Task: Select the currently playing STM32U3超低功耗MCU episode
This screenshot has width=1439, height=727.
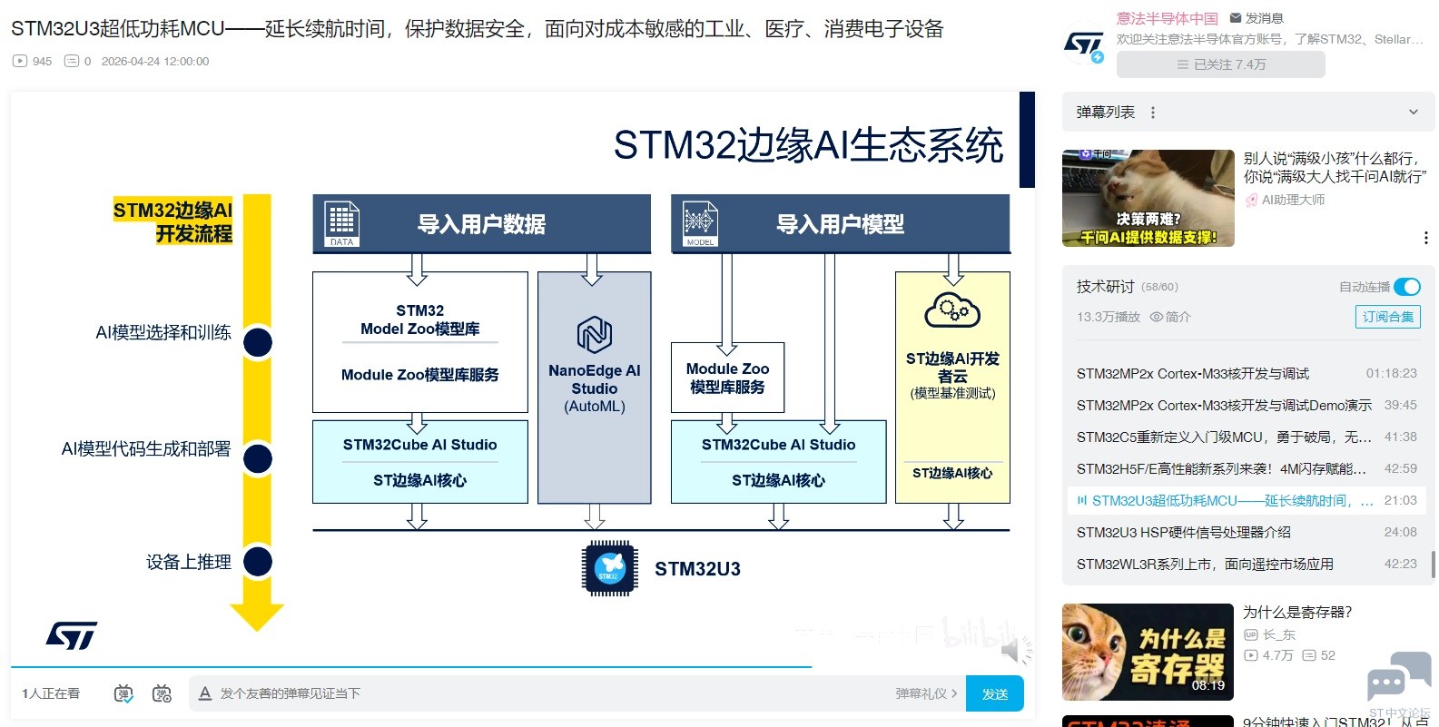Action: point(1247,500)
